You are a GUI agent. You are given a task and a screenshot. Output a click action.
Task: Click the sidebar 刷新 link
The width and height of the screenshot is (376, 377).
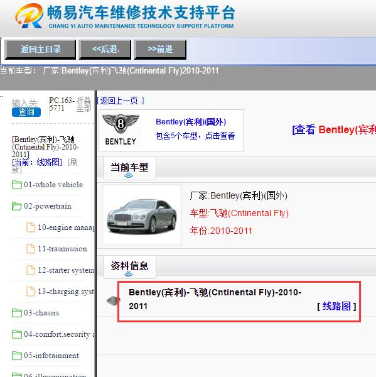pyautogui.click(x=45, y=166)
